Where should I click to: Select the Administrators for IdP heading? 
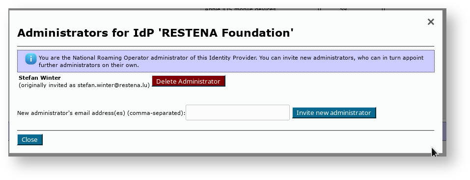(155, 33)
